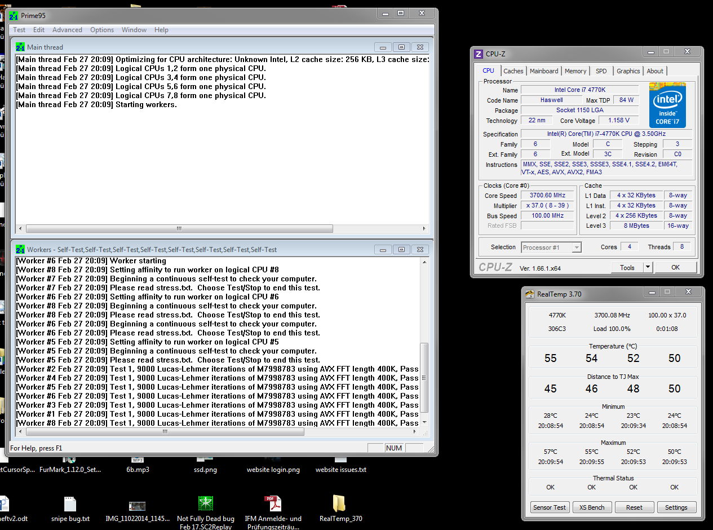Screen dimensions: 713x530
Task: Click the Main thread window icon
Action: (20, 47)
